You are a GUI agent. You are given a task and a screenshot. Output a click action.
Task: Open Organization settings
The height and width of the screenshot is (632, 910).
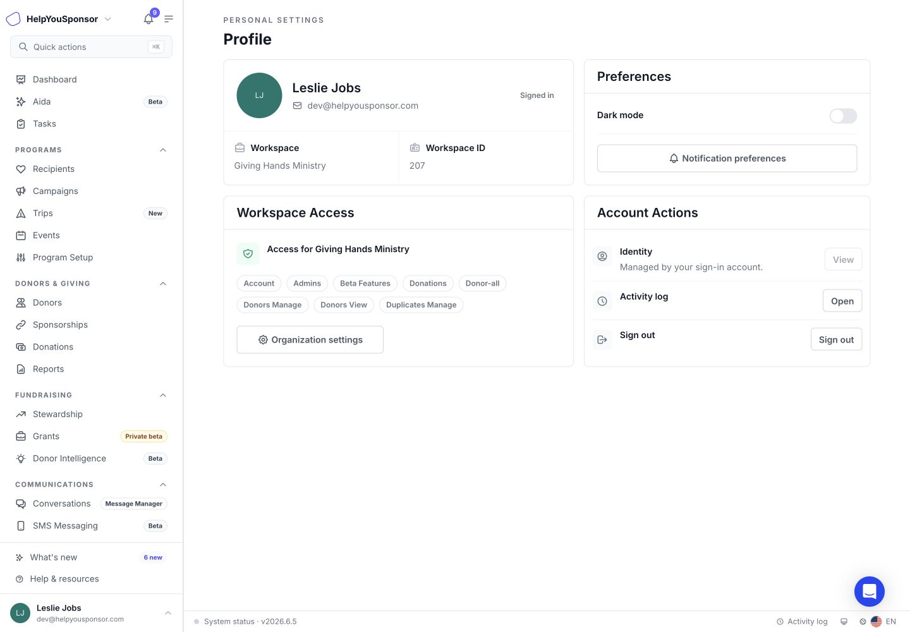click(x=310, y=340)
